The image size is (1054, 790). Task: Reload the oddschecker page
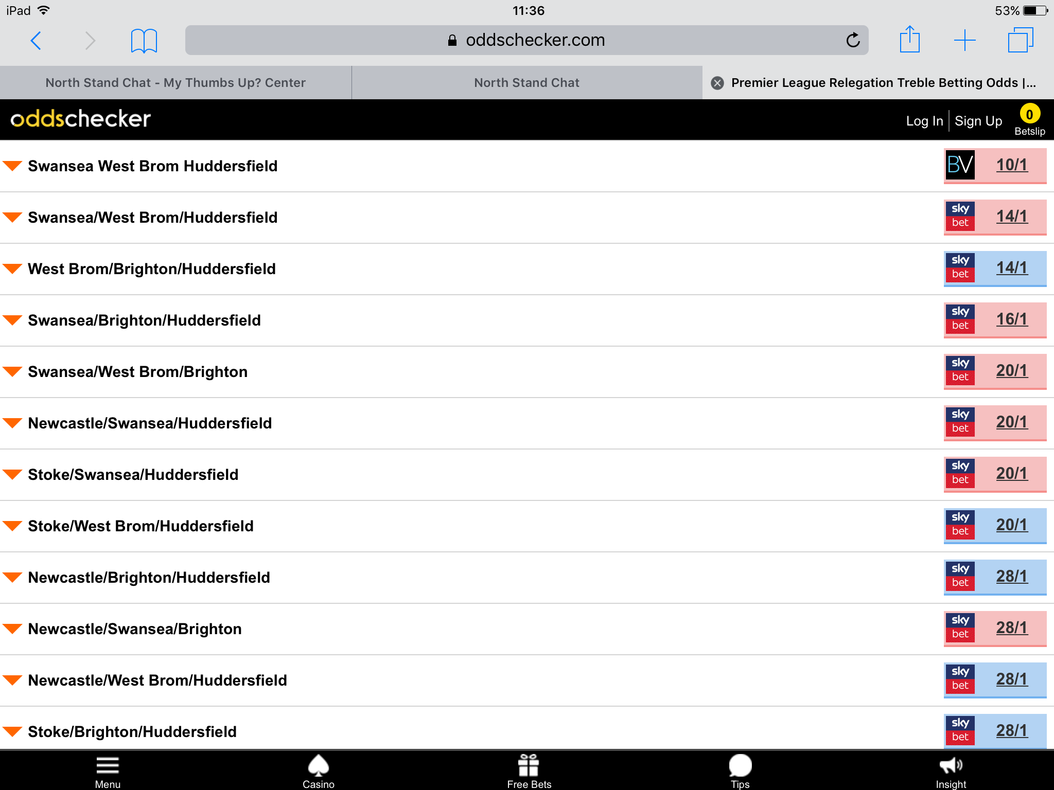pyautogui.click(x=853, y=40)
